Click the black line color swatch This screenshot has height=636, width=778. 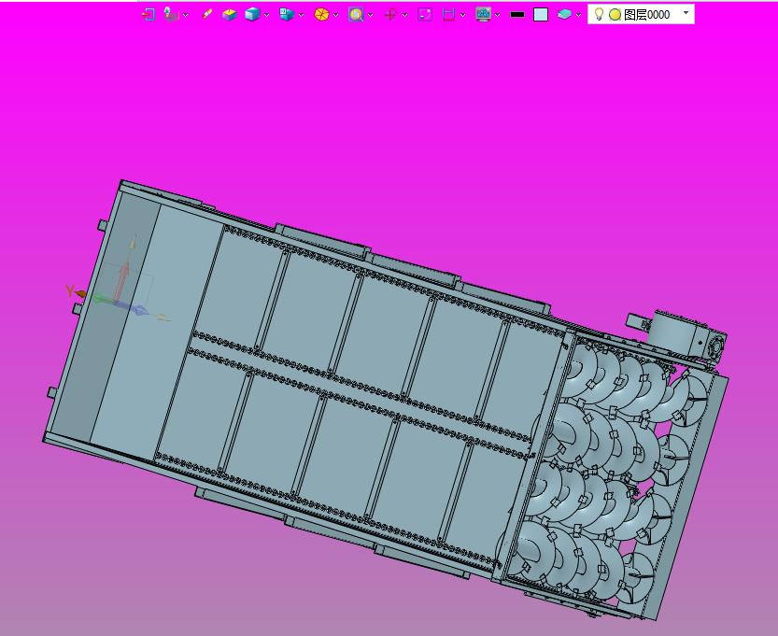tap(517, 14)
